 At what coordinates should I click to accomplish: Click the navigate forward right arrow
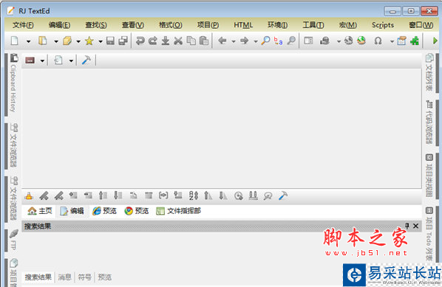(x=245, y=41)
